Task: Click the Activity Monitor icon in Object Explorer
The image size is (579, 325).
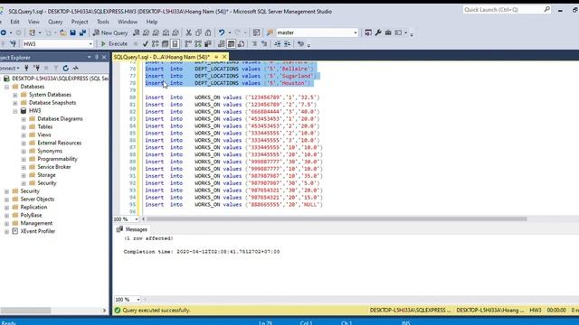Action: click(76, 69)
